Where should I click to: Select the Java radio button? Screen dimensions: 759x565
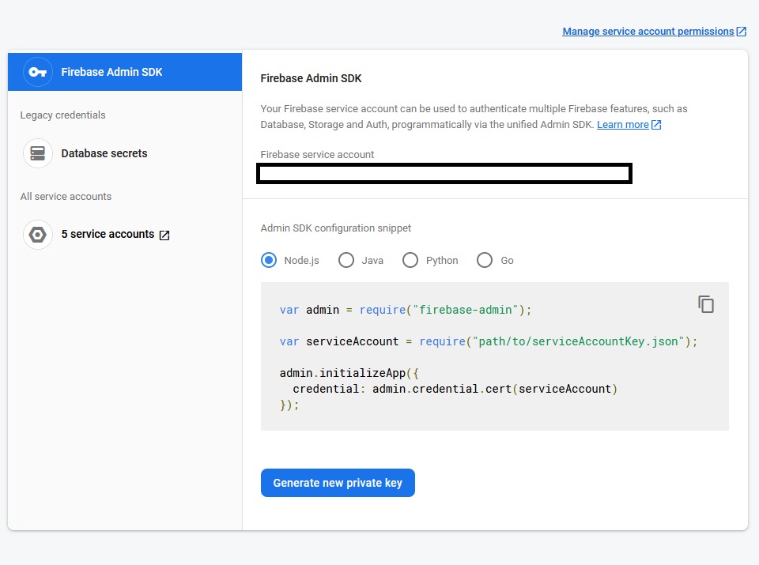346,260
